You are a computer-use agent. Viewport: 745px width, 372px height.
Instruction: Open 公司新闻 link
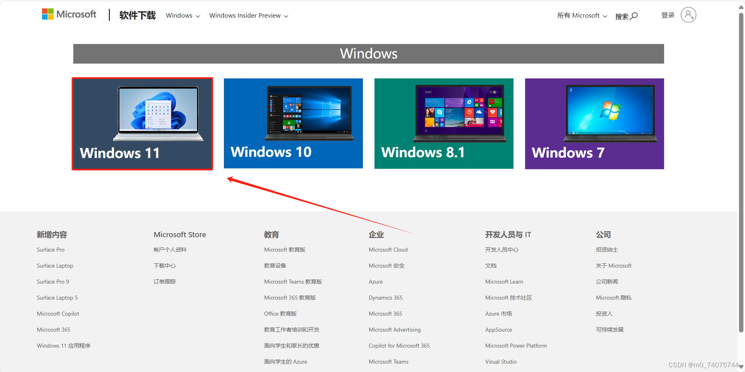[607, 282]
